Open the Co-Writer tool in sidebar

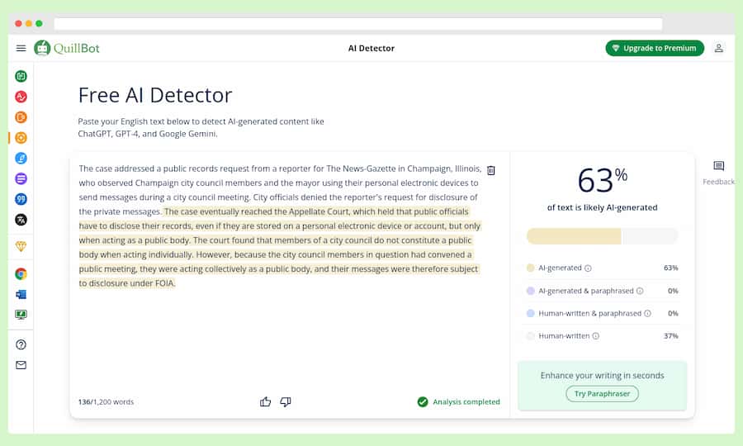pos(21,159)
